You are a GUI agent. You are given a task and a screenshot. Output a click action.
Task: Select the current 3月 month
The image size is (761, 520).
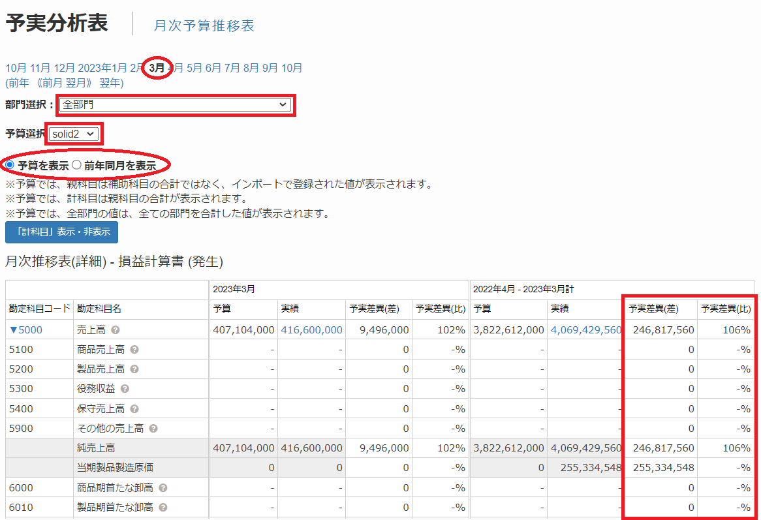[x=157, y=68]
